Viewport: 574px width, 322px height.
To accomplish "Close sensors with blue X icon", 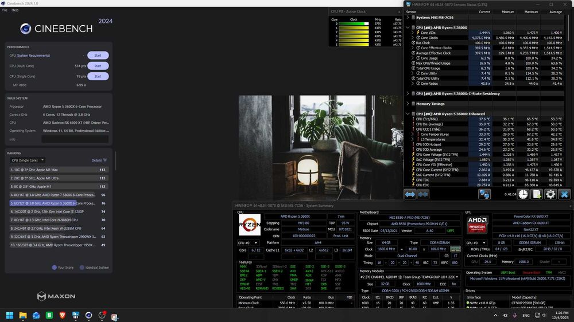I will (564, 194).
